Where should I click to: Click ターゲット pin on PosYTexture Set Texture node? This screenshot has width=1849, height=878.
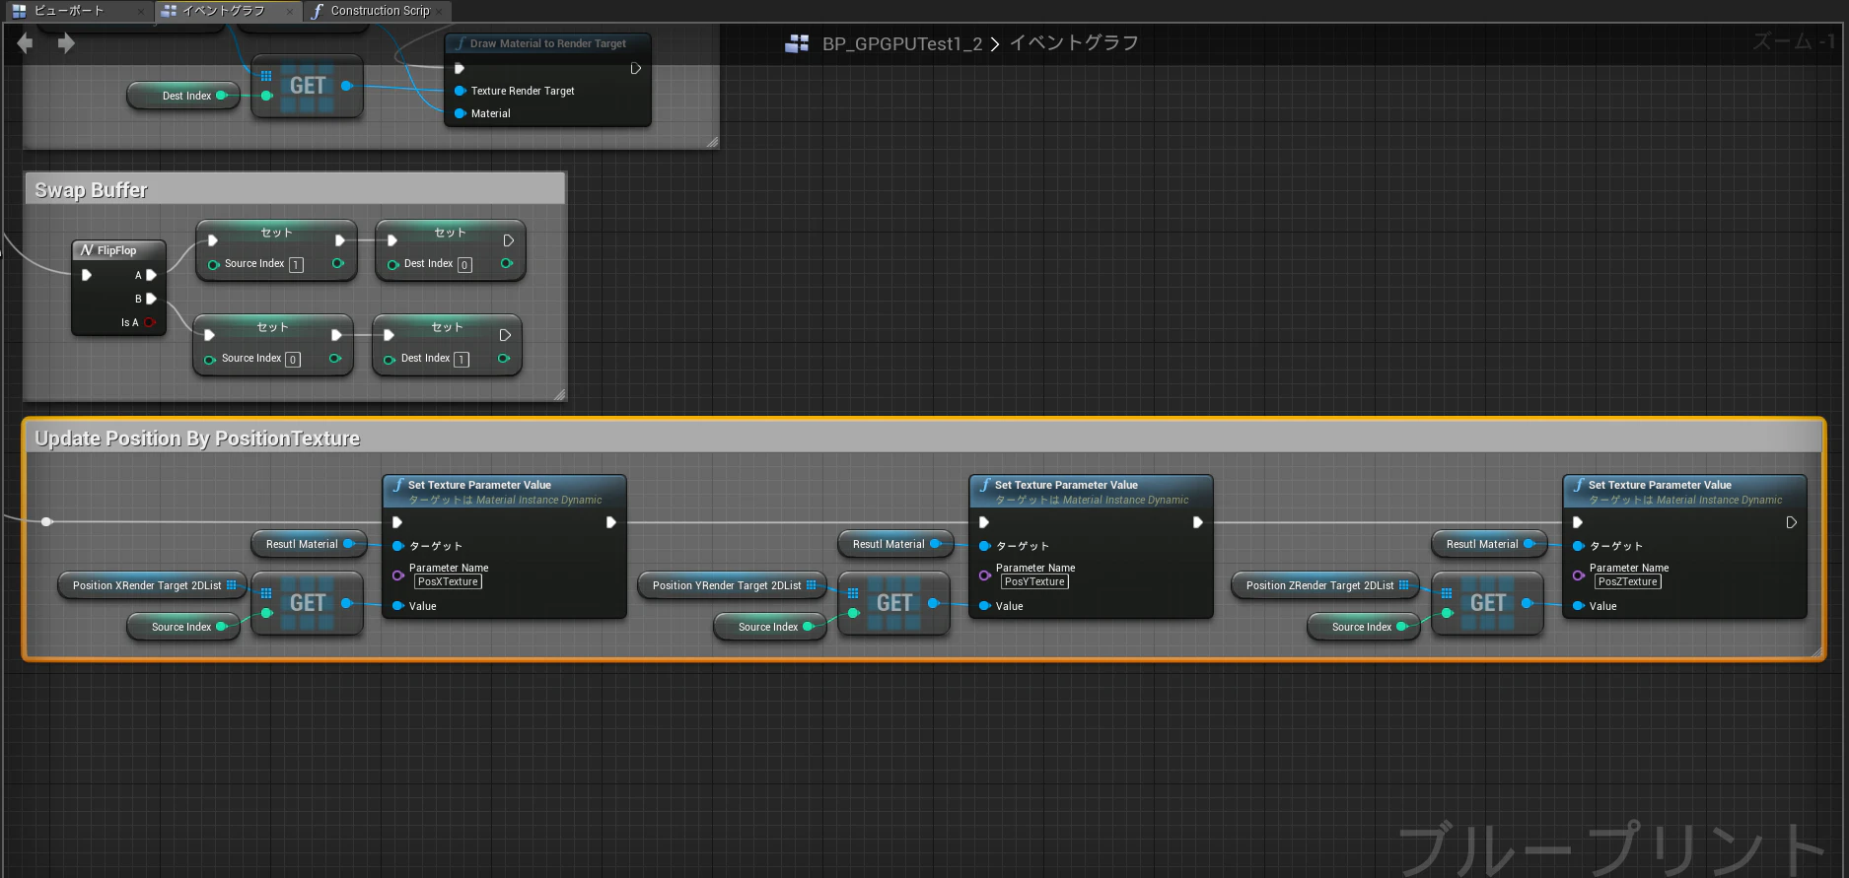coord(985,546)
